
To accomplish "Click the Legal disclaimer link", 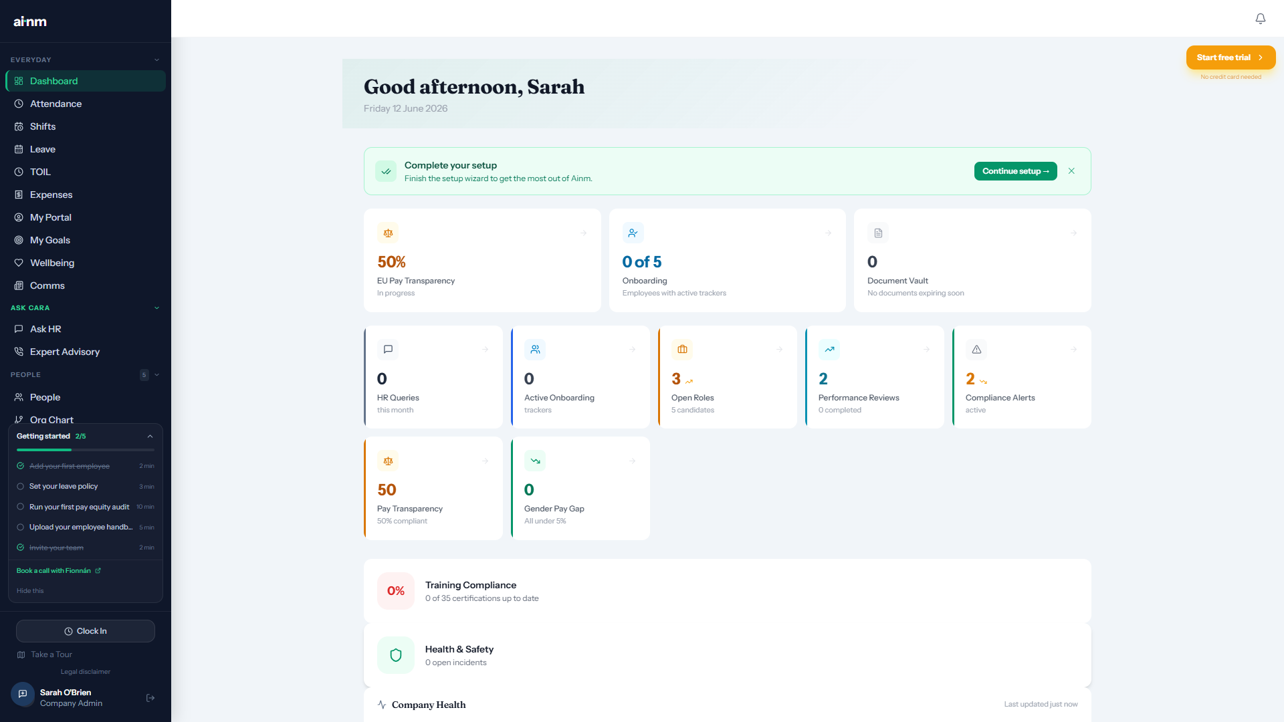I will pos(86,672).
